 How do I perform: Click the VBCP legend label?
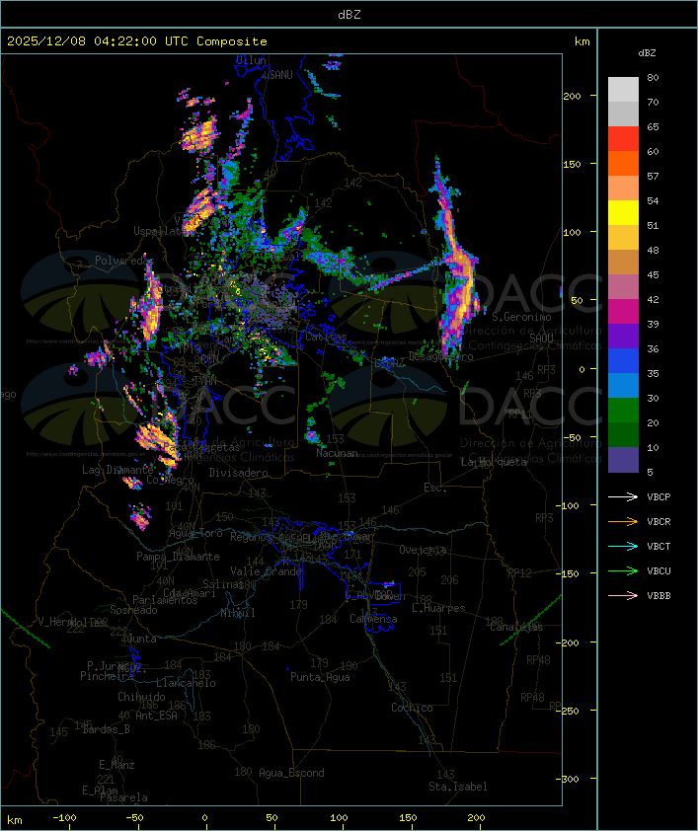coord(659,496)
